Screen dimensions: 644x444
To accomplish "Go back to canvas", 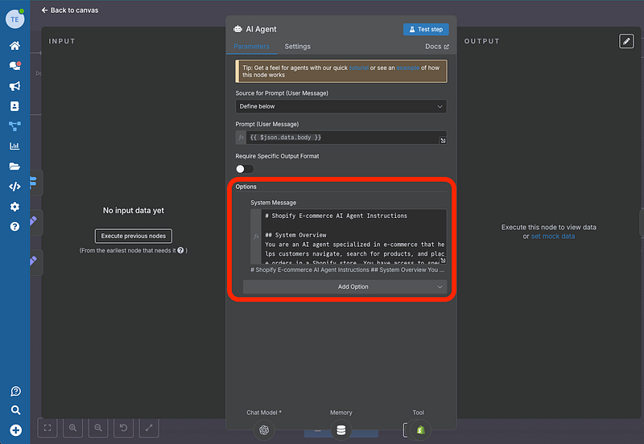I will pyautogui.click(x=70, y=10).
